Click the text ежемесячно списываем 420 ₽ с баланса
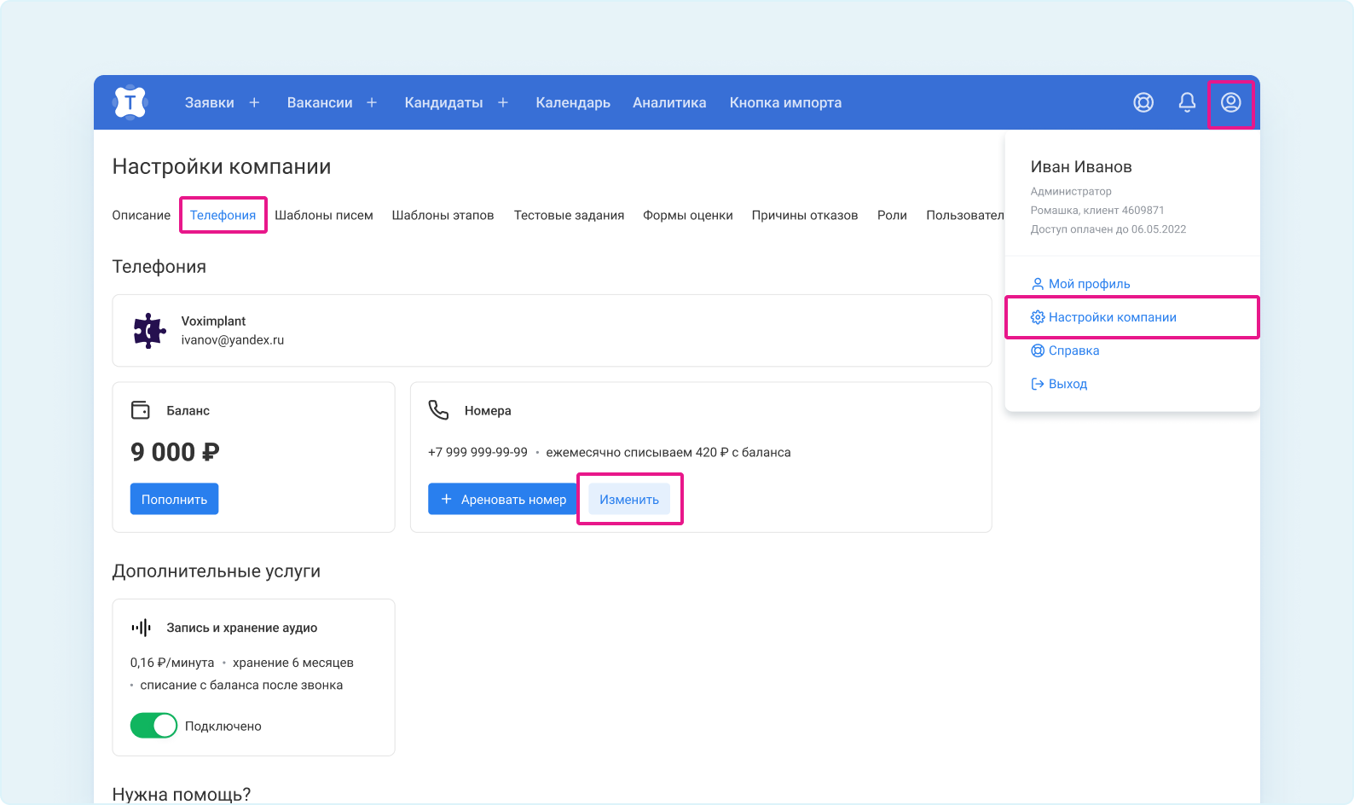 point(668,452)
